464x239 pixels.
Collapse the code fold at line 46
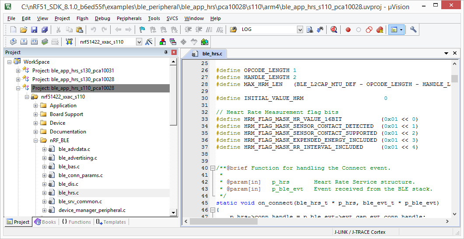pos(213,210)
